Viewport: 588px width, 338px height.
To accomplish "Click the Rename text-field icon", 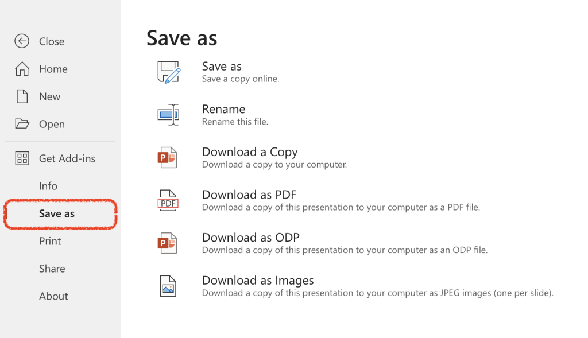I will 168,115.
